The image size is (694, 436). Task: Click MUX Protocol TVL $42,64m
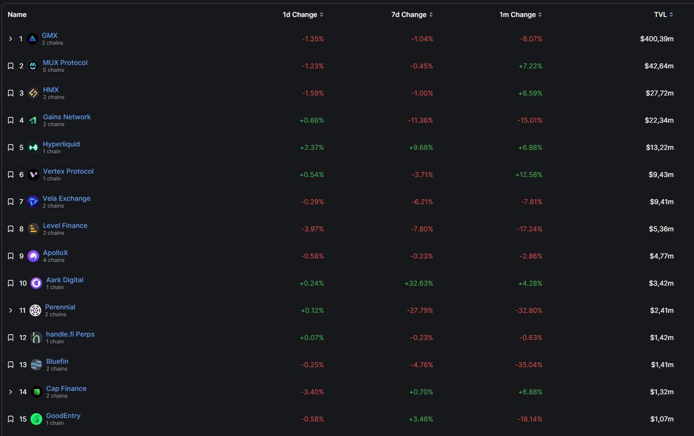659,66
